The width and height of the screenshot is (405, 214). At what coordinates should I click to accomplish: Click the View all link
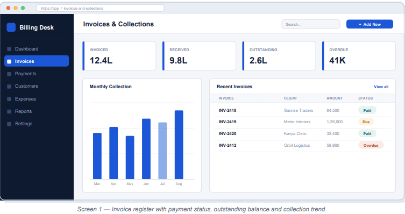(381, 87)
